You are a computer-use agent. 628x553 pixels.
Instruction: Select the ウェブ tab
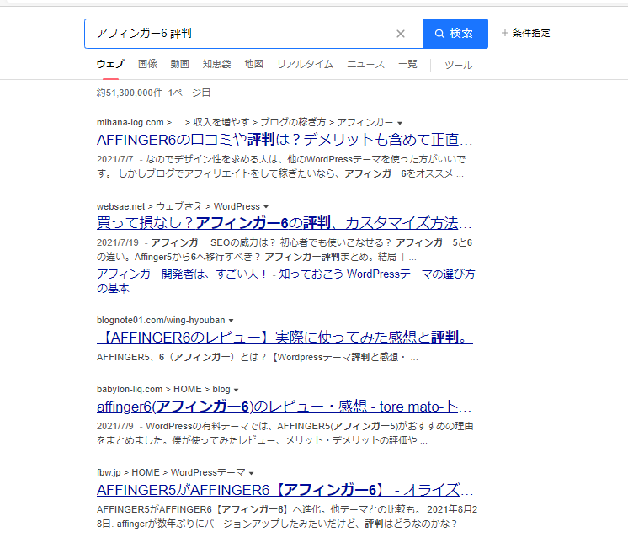coord(110,64)
